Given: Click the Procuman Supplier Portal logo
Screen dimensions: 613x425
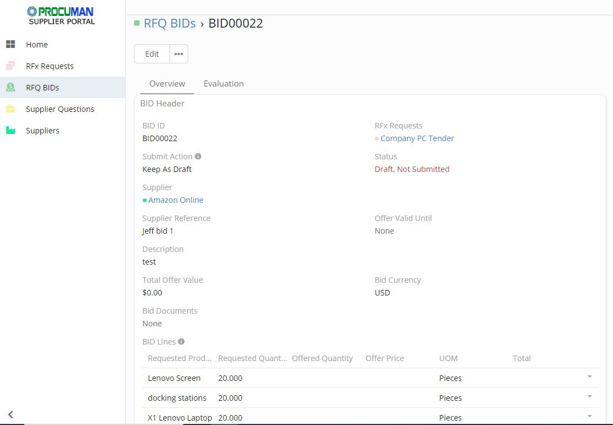Looking at the screenshot, I should click(x=62, y=15).
